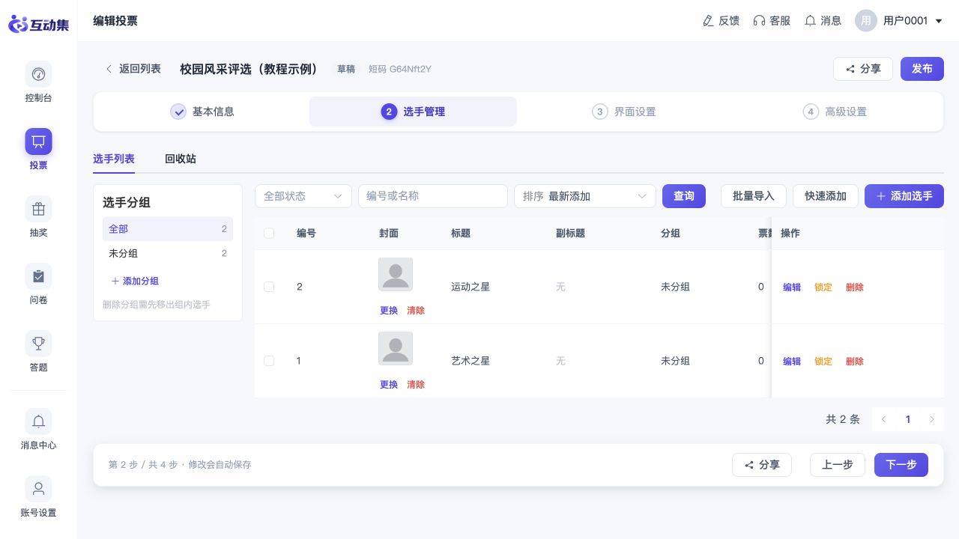Open the 控制台 dashboard icon
Screen dimensions: 959x539
(38, 74)
